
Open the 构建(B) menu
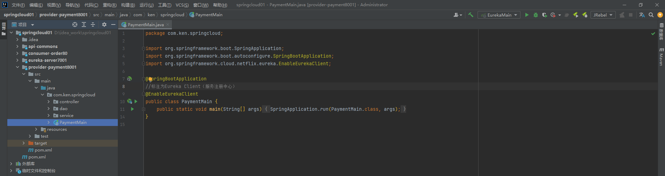tap(128, 5)
